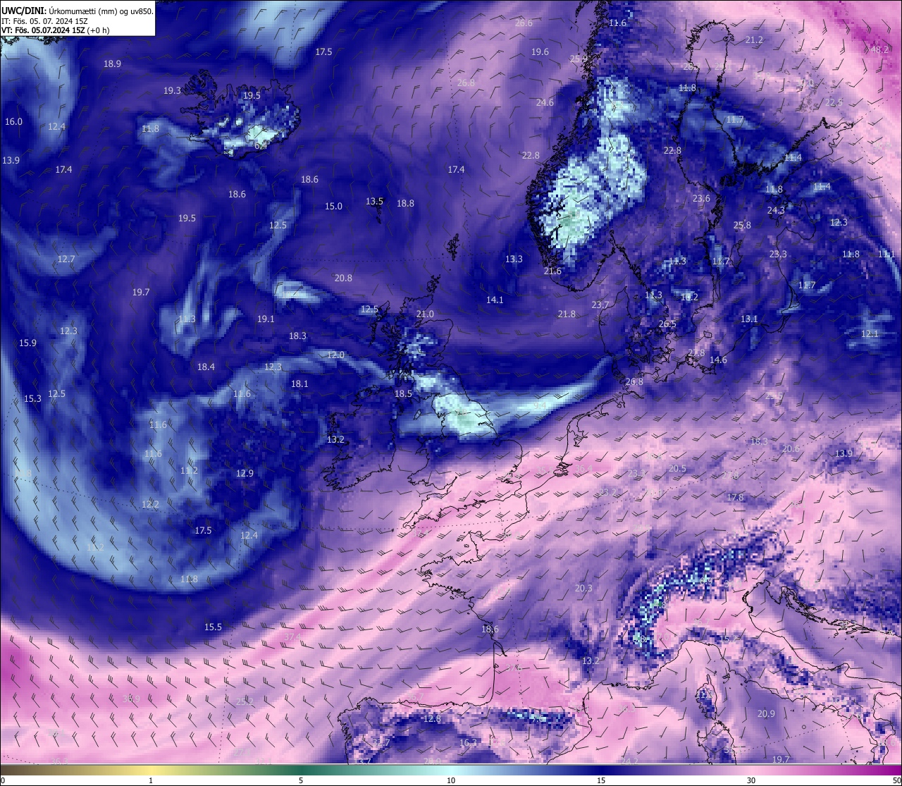Screen dimensions: 902x786
Task: Click the 10 label on the color scale
Action: 451,780
